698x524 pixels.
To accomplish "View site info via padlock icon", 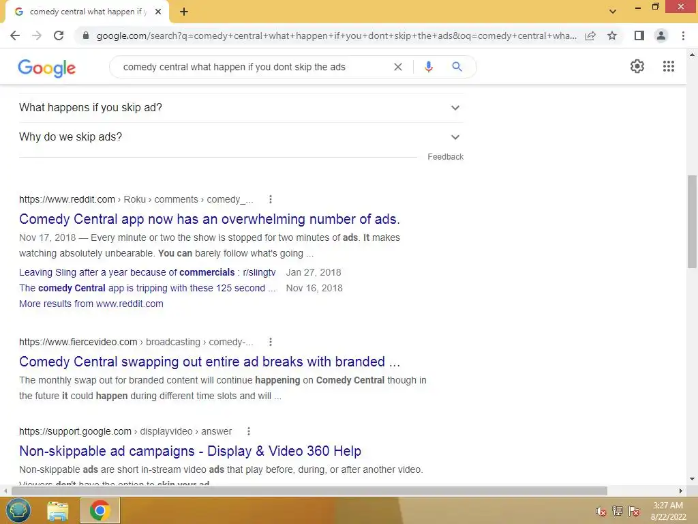I will [86, 35].
